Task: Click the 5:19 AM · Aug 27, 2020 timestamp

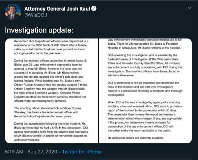Action: pos(31,152)
